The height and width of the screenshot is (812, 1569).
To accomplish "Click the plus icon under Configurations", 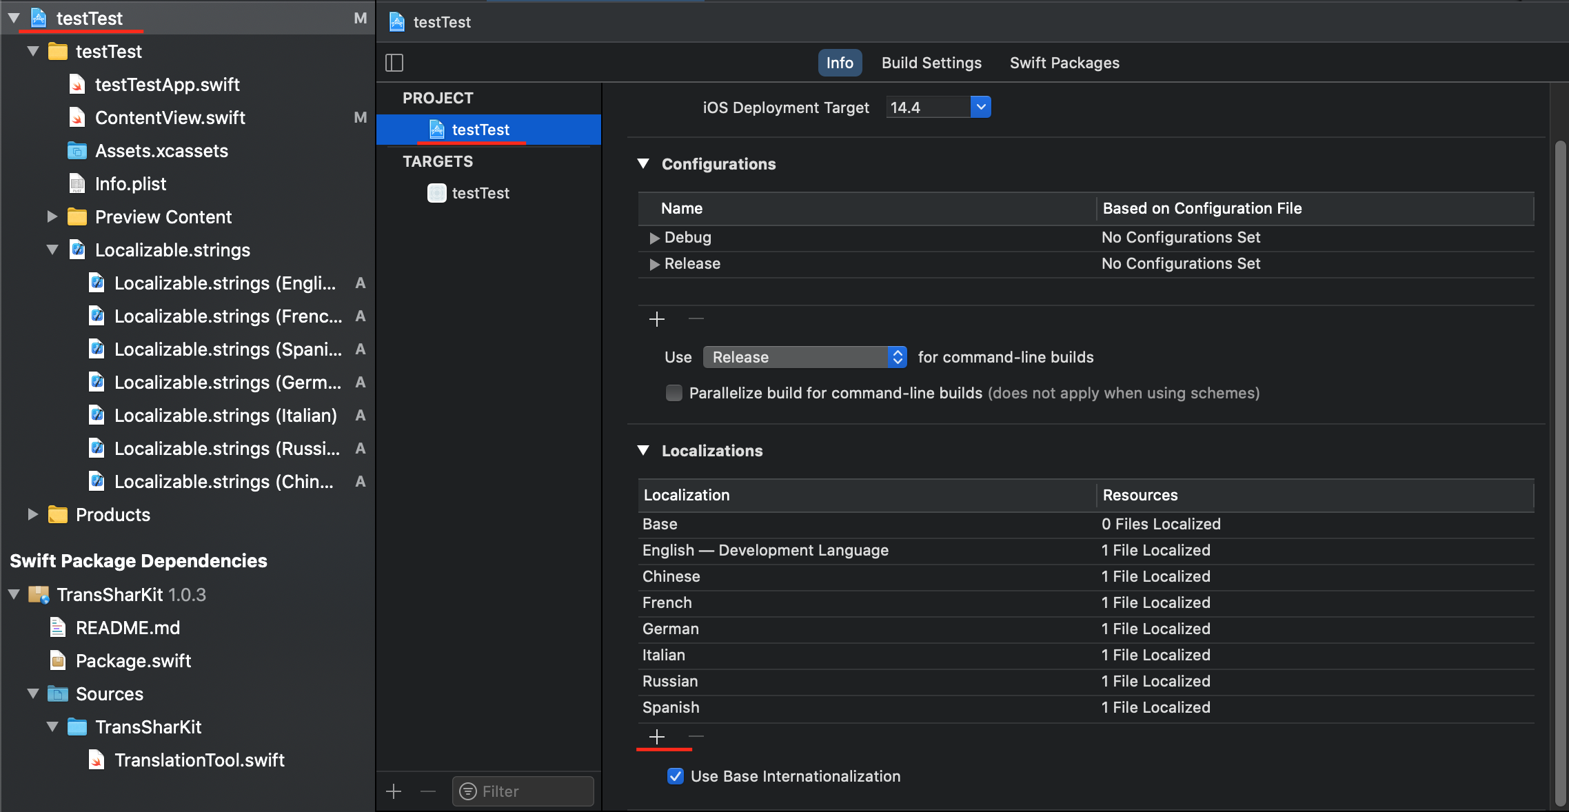I will tap(657, 319).
